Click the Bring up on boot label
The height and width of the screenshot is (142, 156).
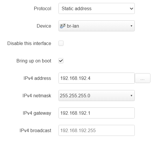point(34,61)
